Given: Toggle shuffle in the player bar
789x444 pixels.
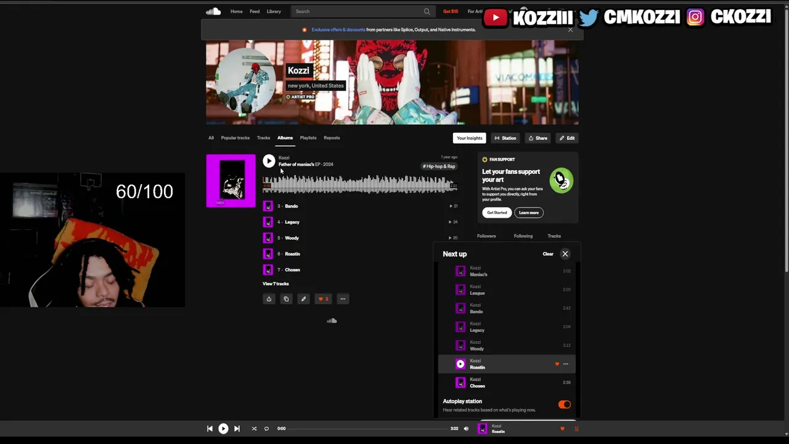Looking at the screenshot, I should point(254,429).
